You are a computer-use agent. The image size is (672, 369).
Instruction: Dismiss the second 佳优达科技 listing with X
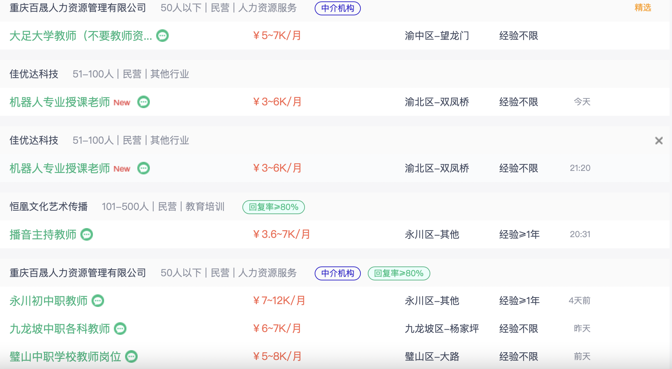coord(659,141)
